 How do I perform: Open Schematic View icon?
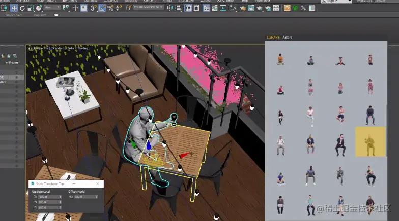tap(233, 8)
